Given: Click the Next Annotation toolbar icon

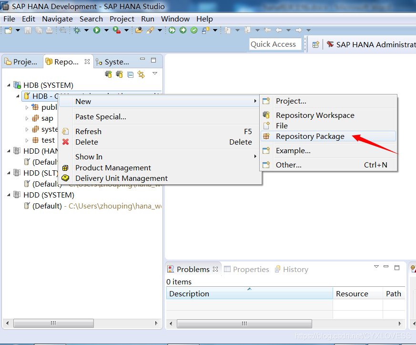Looking at the screenshot, I should click(x=227, y=30).
